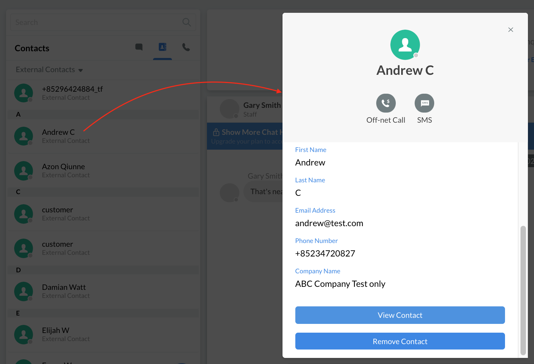Screen dimensions: 534x364
Task: Click Gary Smith chat header avatar
Action: [230, 109]
